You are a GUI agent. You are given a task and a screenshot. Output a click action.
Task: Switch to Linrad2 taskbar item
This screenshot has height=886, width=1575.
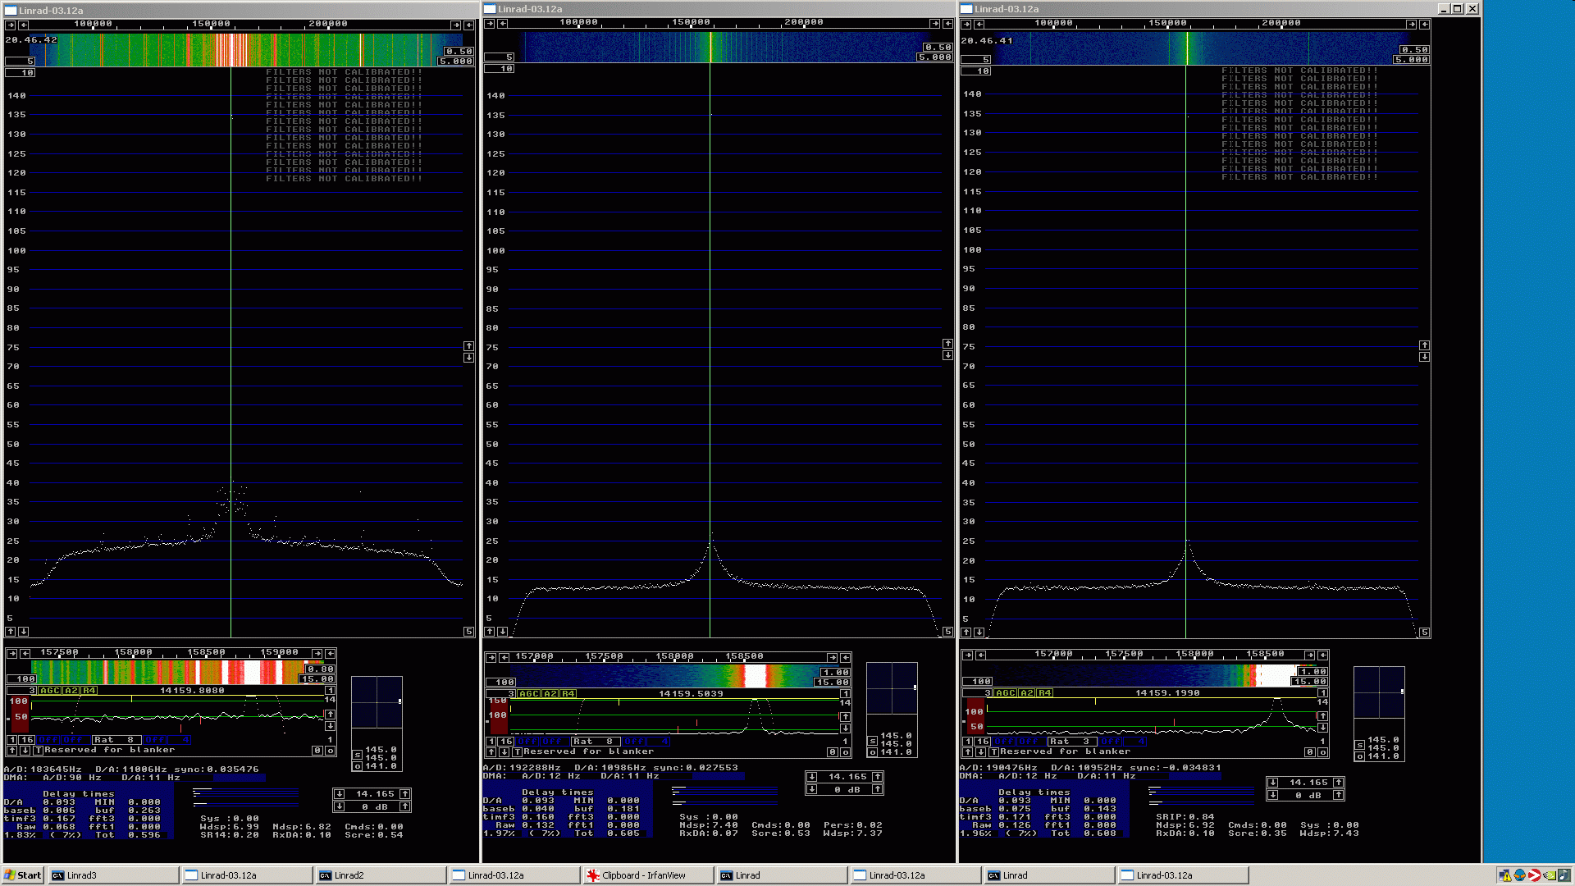(x=381, y=875)
